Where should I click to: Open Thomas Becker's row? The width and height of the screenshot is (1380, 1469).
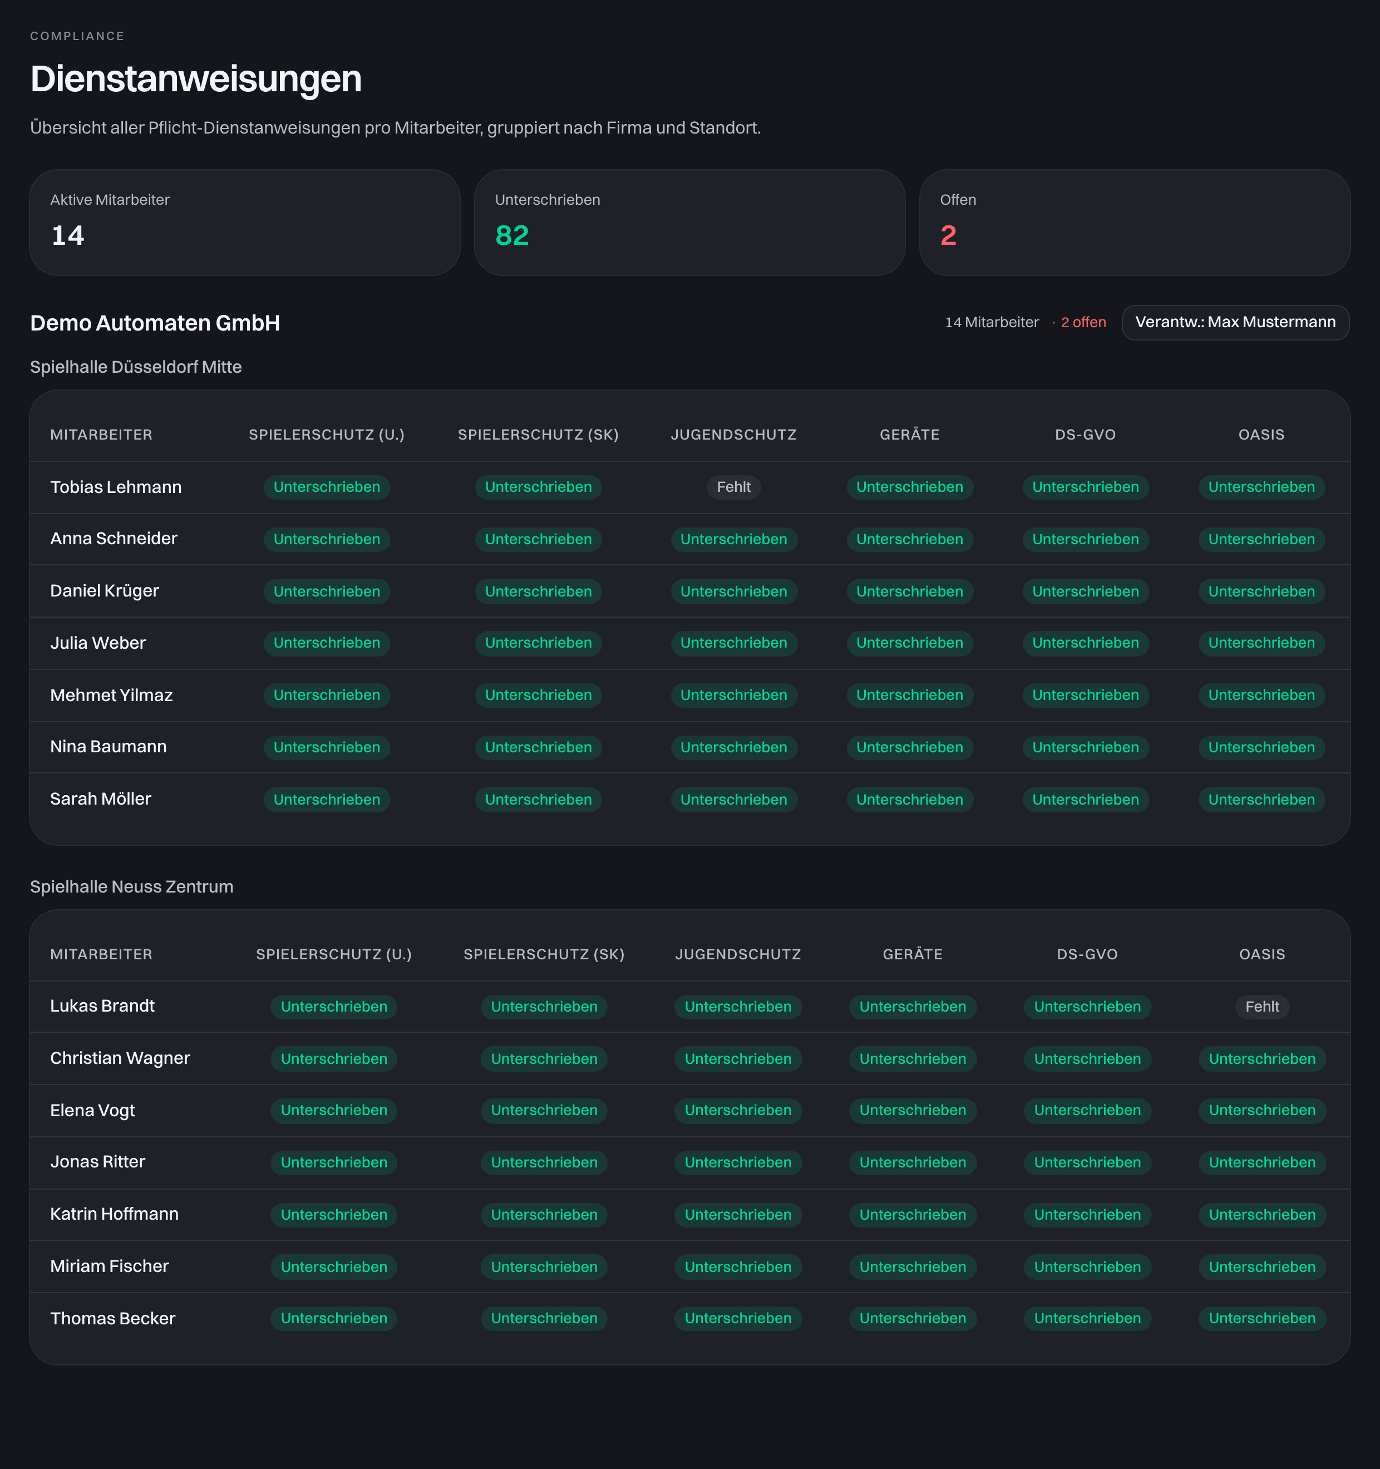point(689,1318)
